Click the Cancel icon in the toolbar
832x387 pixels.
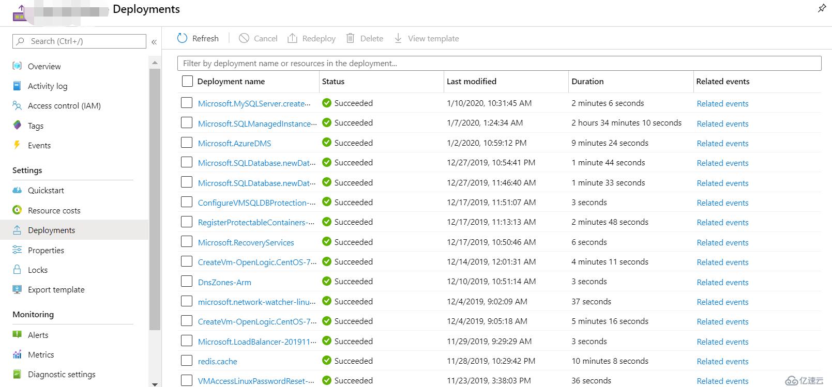(x=244, y=38)
